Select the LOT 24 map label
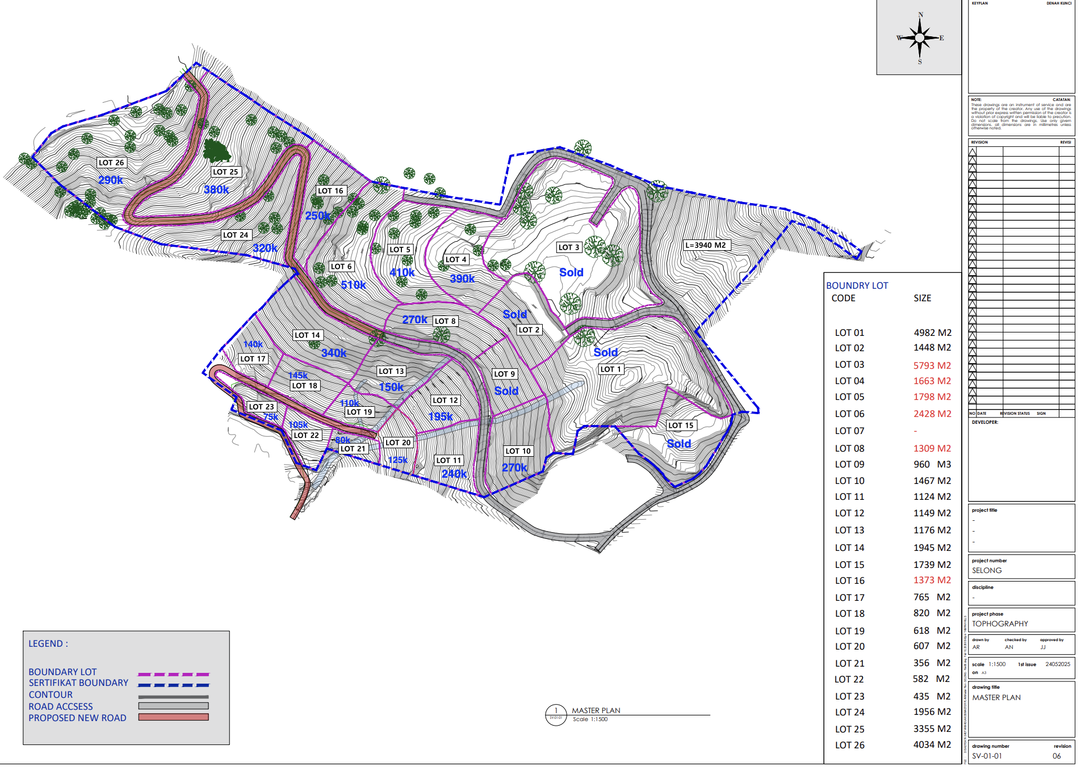The image size is (1081, 775). click(x=236, y=235)
